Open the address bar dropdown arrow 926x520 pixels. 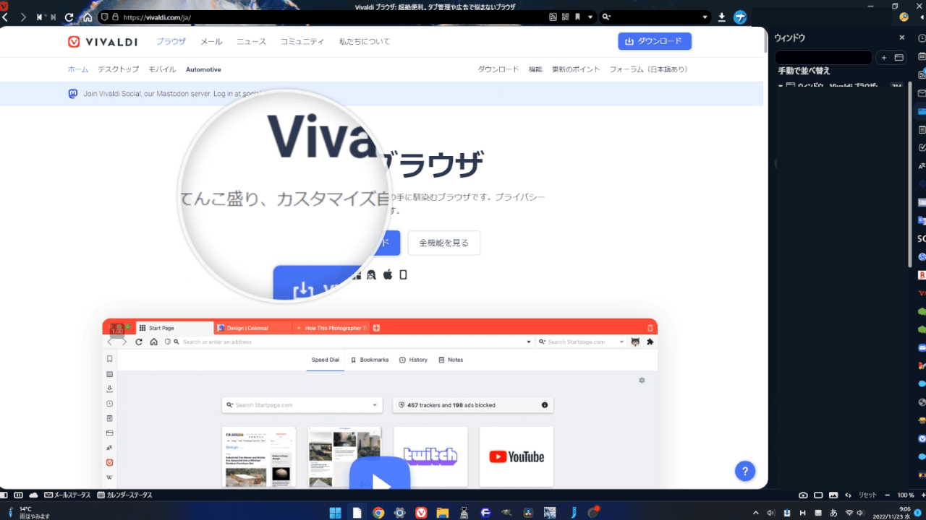click(590, 17)
